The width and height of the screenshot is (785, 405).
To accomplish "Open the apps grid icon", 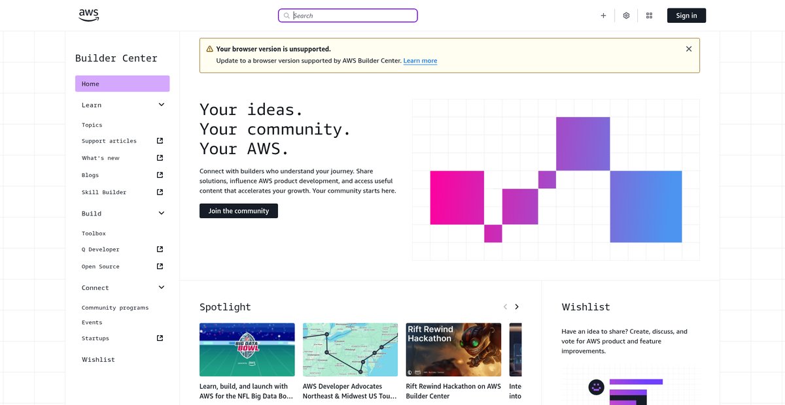I will pos(649,16).
